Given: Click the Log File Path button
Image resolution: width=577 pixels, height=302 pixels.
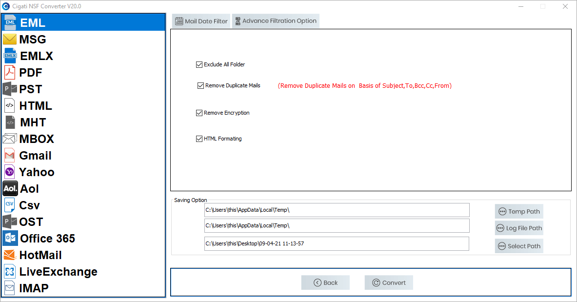Looking at the screenshot, I should [x=519, y=228].
